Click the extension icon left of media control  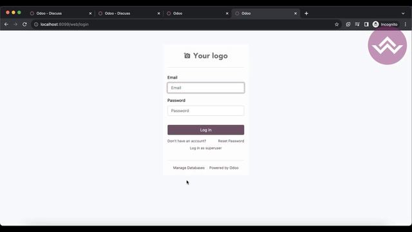click(348, 24)
